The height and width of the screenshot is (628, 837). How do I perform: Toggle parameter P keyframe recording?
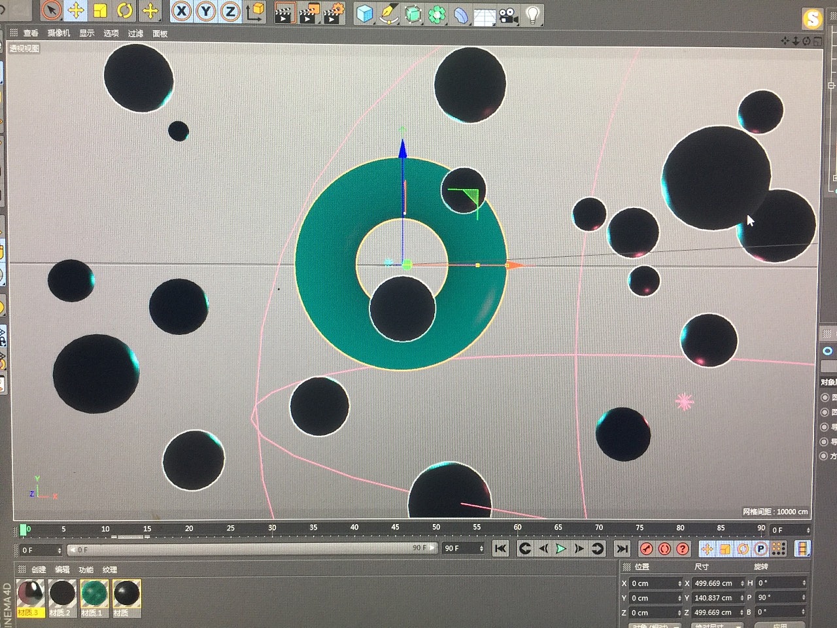[x=760, y=548]
